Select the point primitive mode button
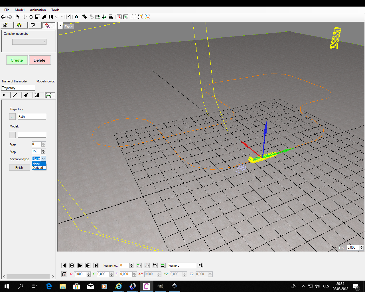365x292 pixels. [4, 95]
